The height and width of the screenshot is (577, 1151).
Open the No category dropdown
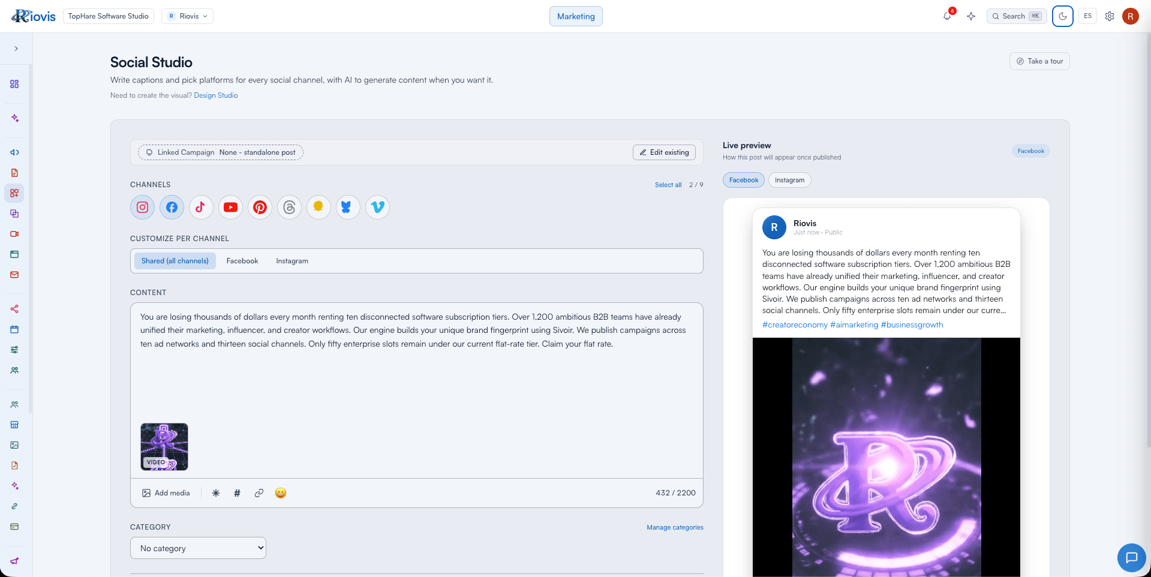198,548
